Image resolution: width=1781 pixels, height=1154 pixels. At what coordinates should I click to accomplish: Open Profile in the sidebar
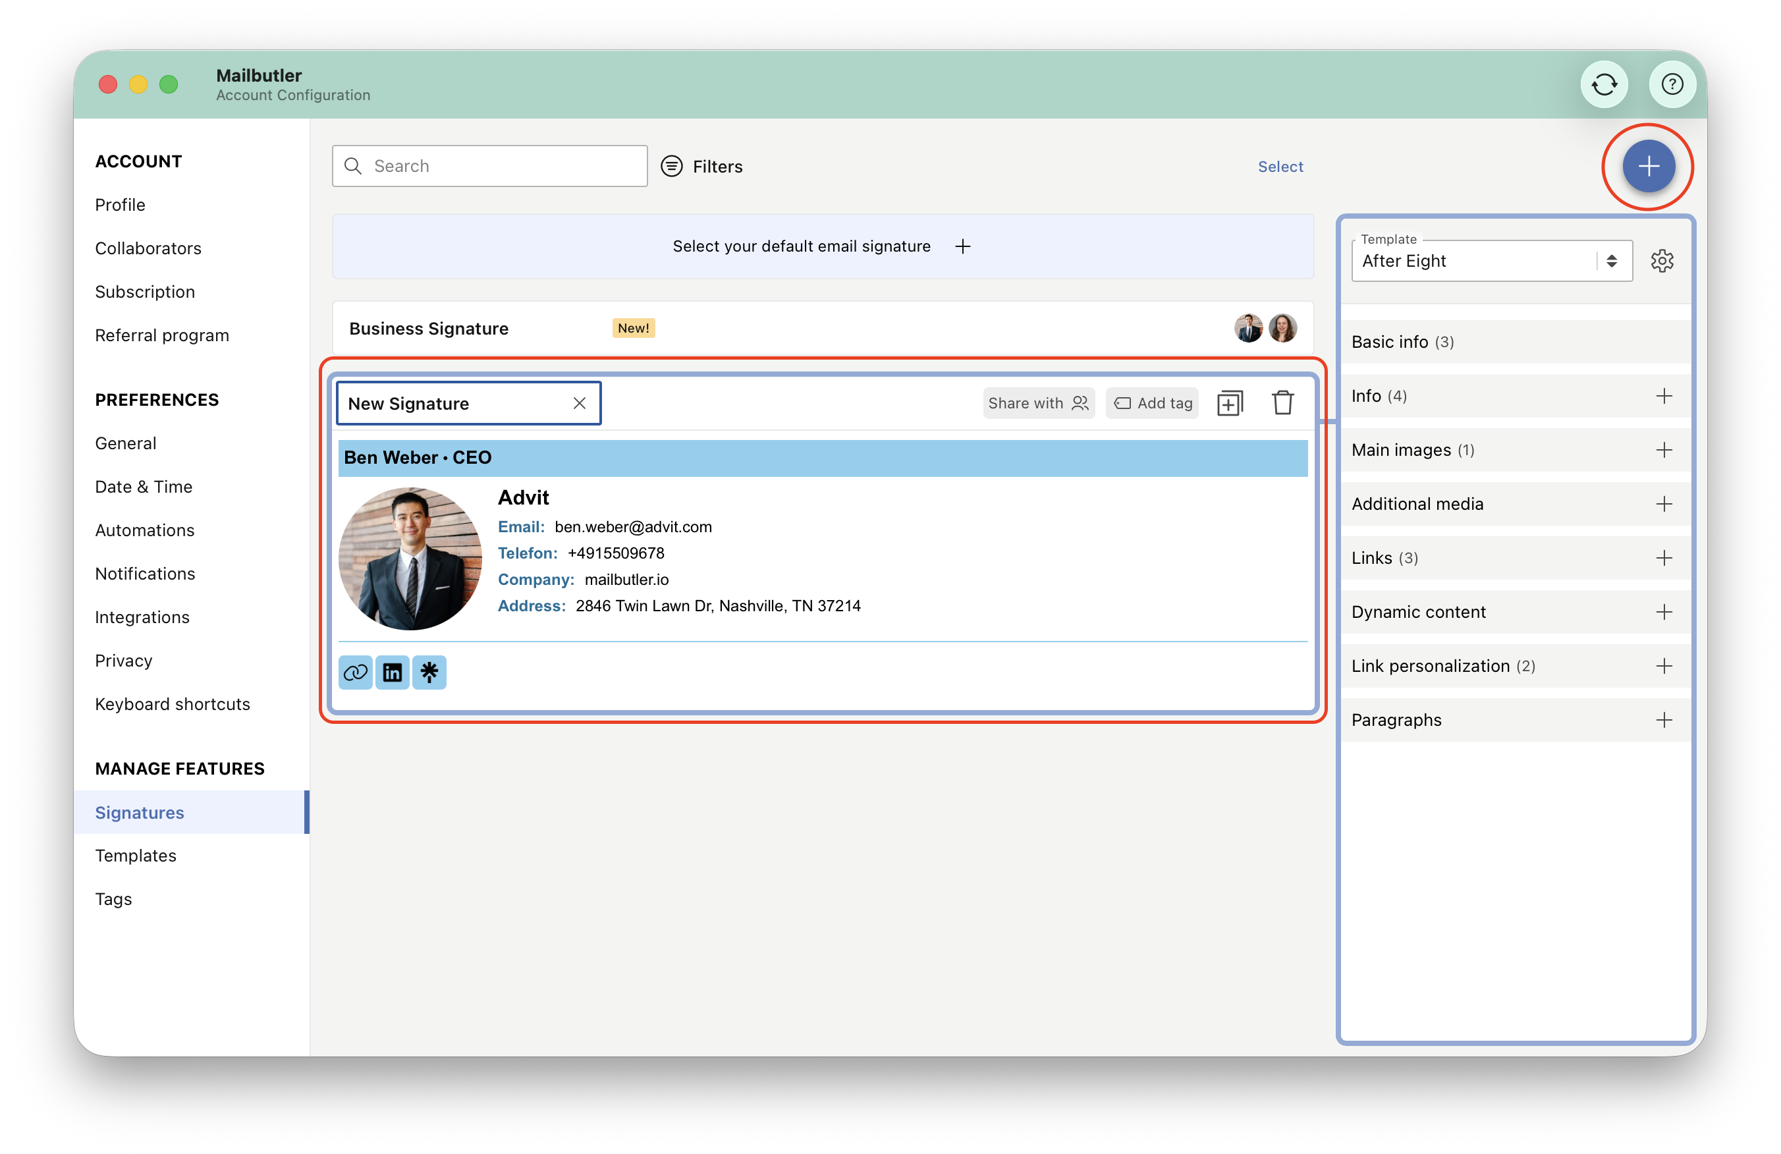tap(120, 205)
